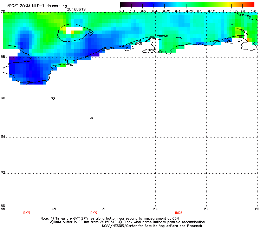Click the '-0.4' color scale label
The width and height of the screenshot is (260, 228).
click(x=153, y=11)
